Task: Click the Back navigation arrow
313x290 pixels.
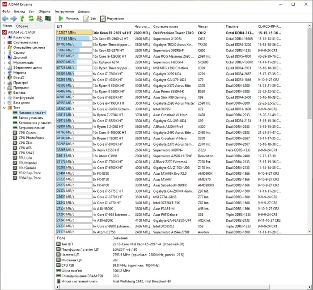Action: (x=5, y=18)
